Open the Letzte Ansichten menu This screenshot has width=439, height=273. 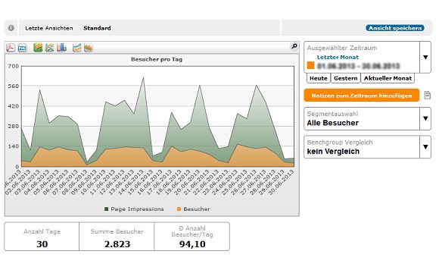49,28
